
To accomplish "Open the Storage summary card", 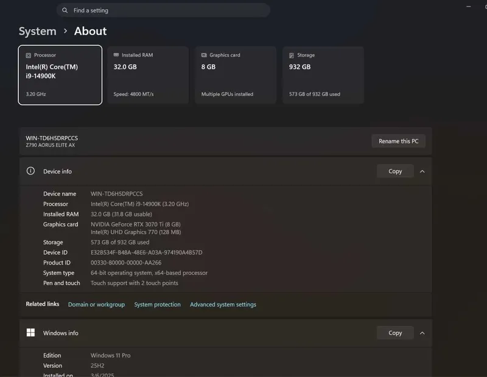I will pyautogui.click(x=323, y=75).
